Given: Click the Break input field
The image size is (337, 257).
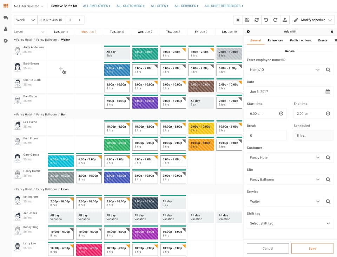Looking at the screenshot, I should click(x=267, y=136).
